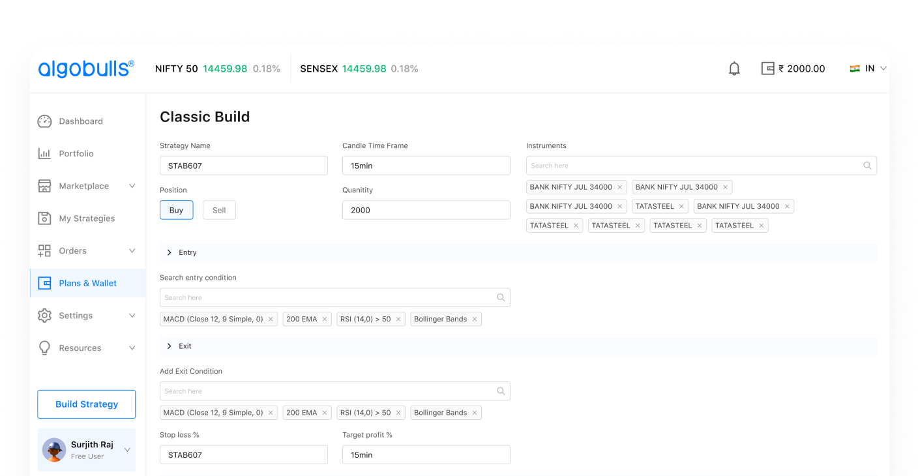This screenshot has width=918, height=476.
Task: Expand the Exit section
Action: (x=518, y=346)
